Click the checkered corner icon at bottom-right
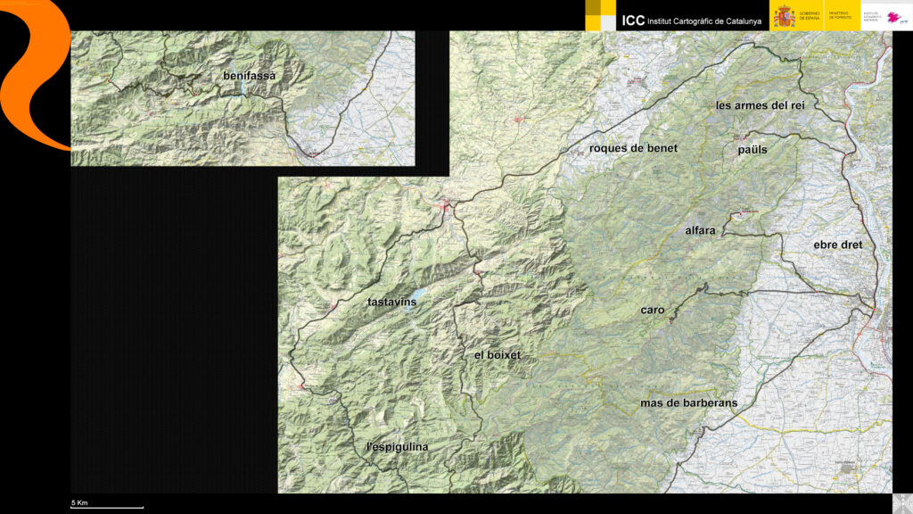 click(x=901, y=502)
